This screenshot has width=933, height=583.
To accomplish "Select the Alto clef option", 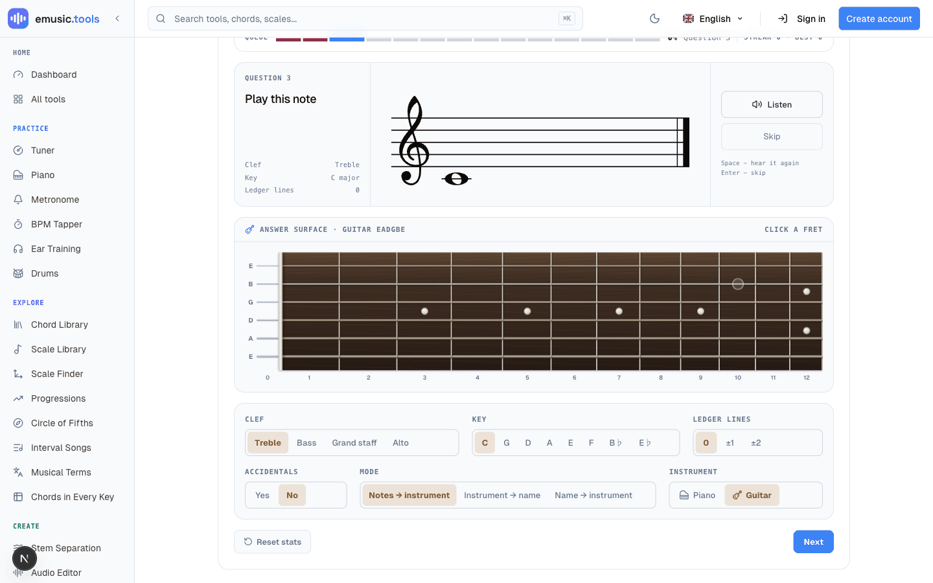I will [x=400, y=443].
